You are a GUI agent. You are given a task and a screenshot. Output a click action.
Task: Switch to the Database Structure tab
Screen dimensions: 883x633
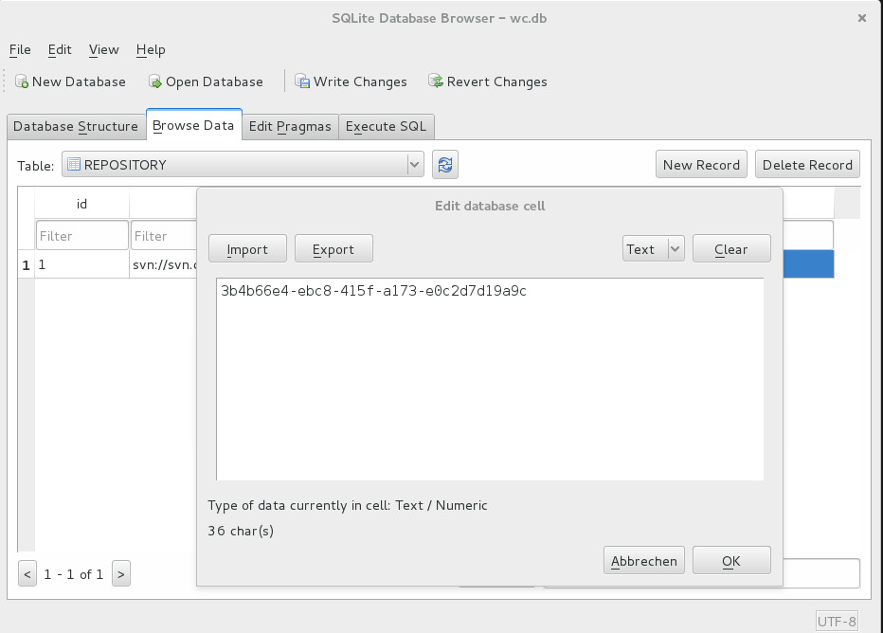(76, 126)
